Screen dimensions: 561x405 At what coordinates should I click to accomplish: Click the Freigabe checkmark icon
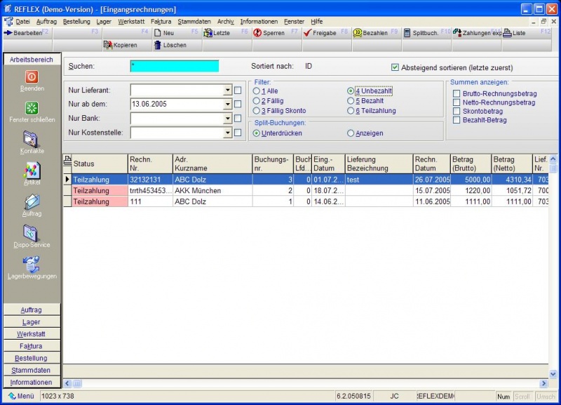point(307,33)
